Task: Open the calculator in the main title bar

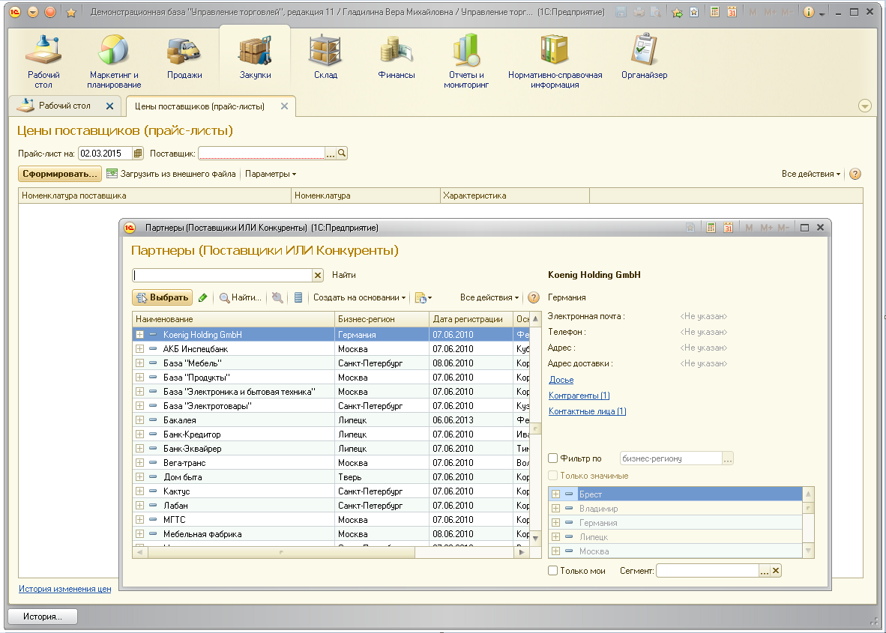Action: pos(715,12)
